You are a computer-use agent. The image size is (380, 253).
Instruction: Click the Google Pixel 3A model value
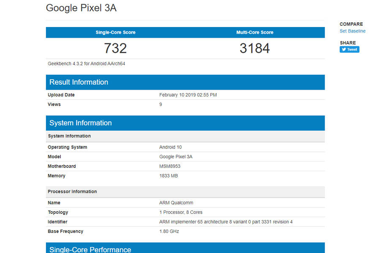(x=176, y=156)
